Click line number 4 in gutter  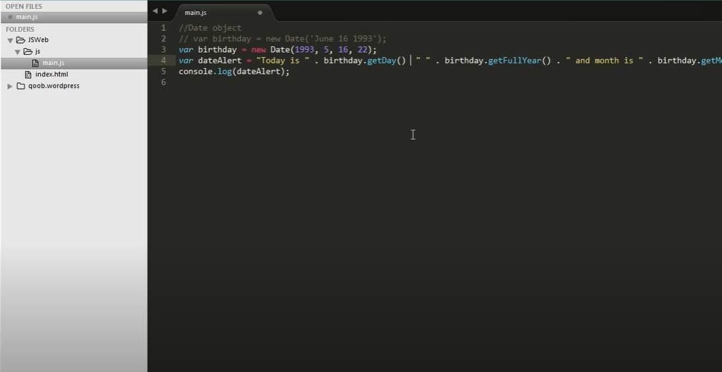pos(164,61)
